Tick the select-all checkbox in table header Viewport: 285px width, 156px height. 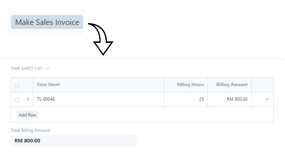coord(17,85)
